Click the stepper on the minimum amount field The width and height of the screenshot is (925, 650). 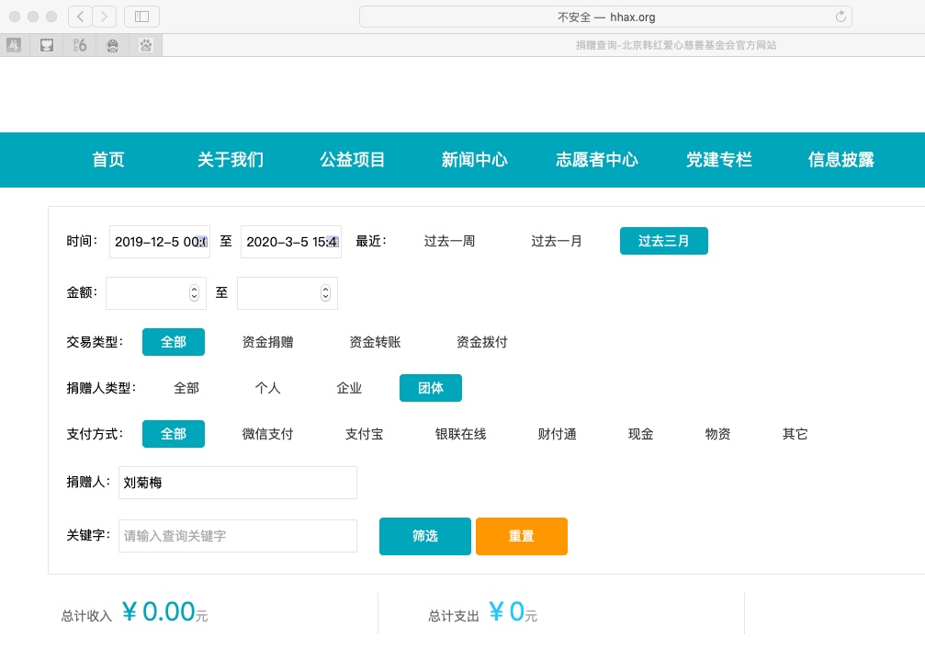point(194,293)
